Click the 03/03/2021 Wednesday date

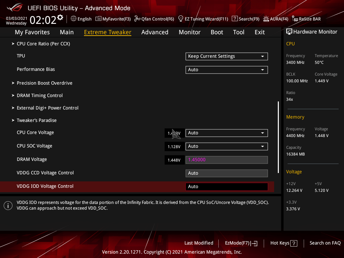tap(16, 20)
